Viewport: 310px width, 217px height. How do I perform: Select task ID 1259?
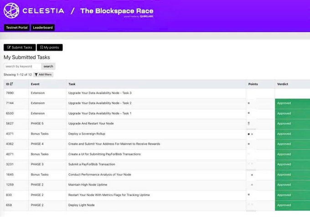point(10,185)
